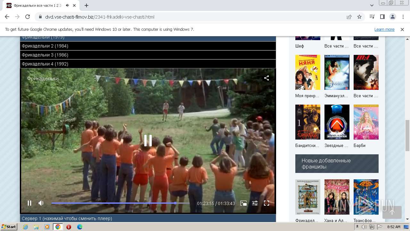
Task: Click the taskbar clock 8:52 AM
Action: [x=394, y=227]
